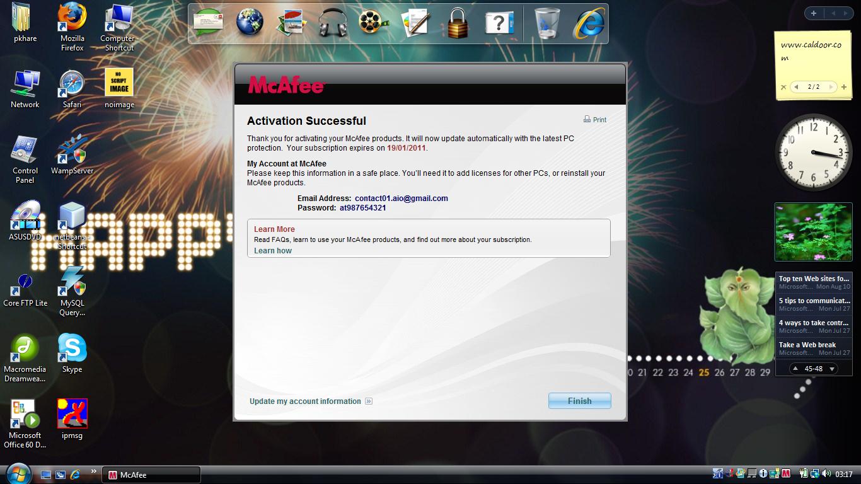Launch Internet Explorer from the dock
The image size is (861, 484).
coord(588,23)
